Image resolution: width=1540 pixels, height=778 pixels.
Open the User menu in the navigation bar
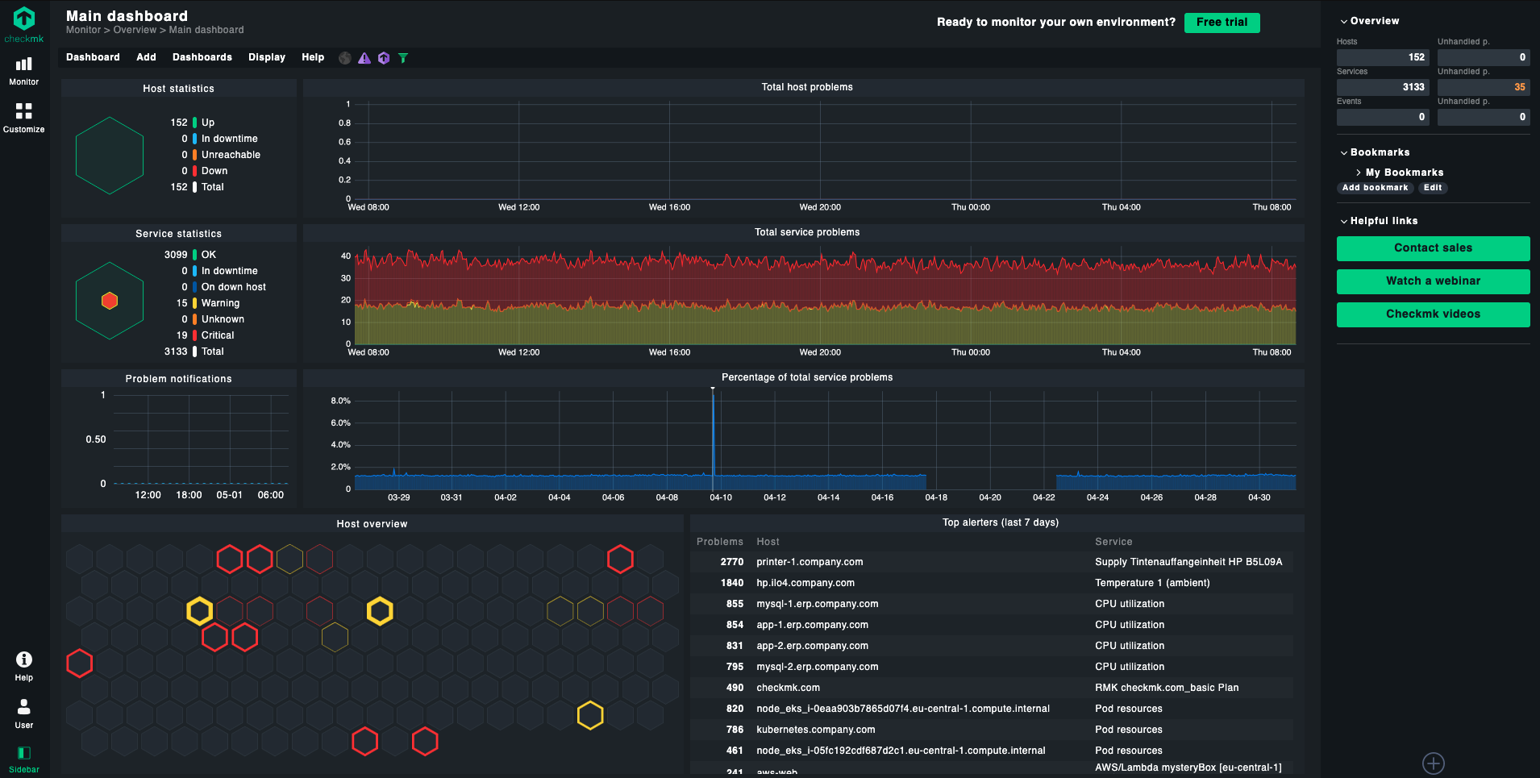pyautogui.click(x=24, y=714)
